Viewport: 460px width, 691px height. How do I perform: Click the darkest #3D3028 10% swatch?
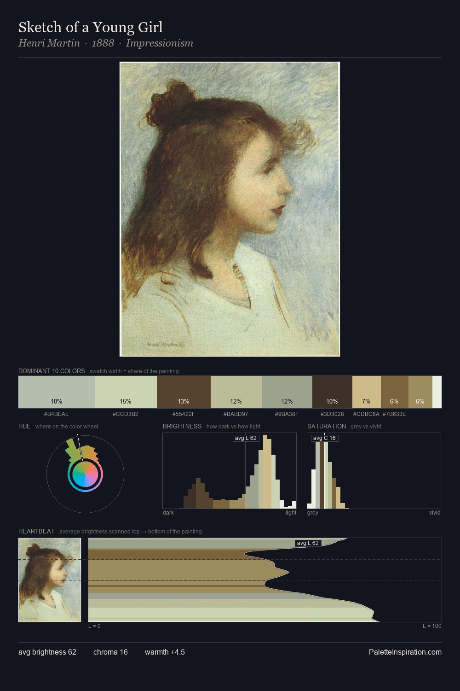[332, 392]
